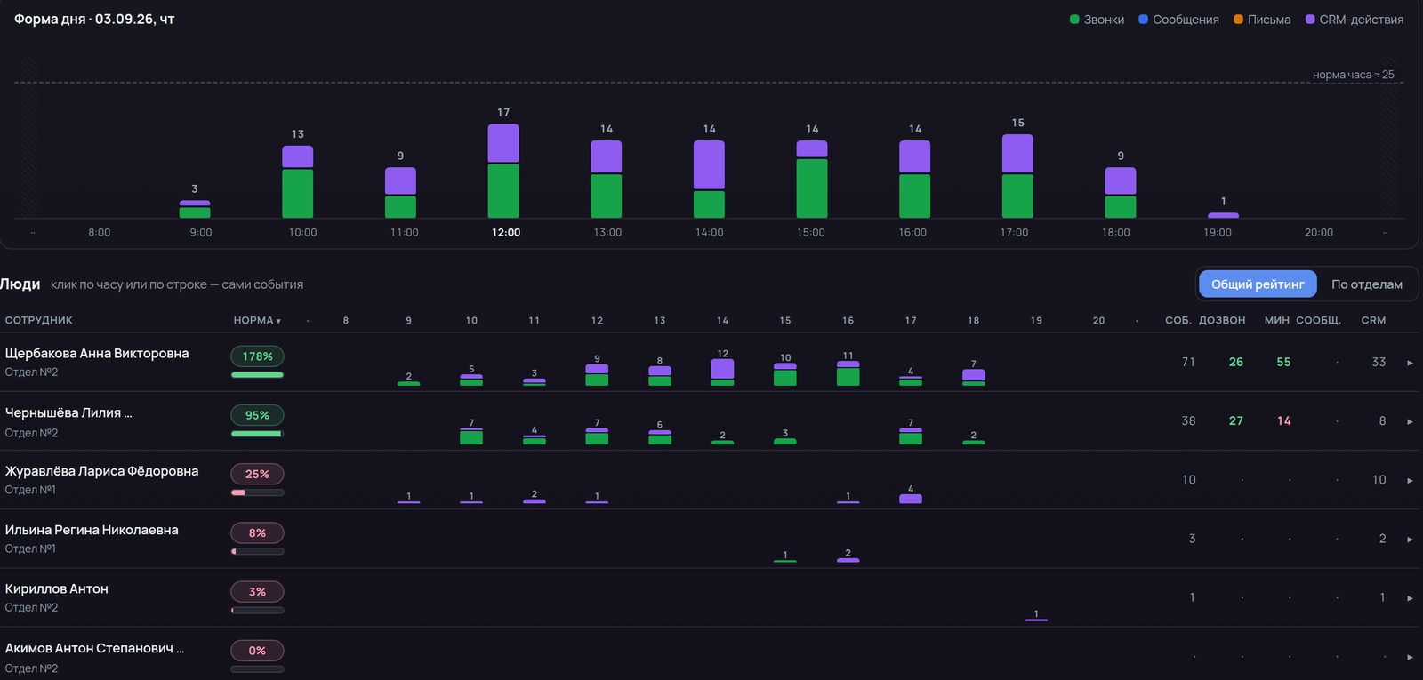Click the 8% norm badge for Ильина

click(x=257, y=532)
